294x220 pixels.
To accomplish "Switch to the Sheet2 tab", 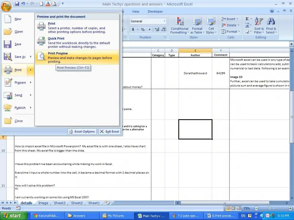I will pos(77,203).
